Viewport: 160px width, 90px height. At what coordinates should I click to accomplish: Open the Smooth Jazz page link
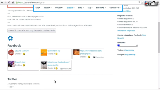[x=20, y=62]
